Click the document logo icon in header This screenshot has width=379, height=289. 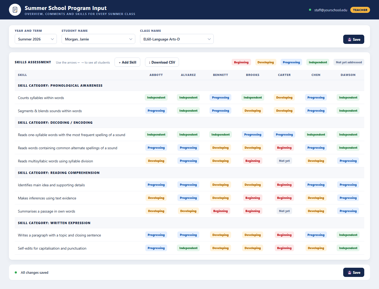(x=15, y=10)
